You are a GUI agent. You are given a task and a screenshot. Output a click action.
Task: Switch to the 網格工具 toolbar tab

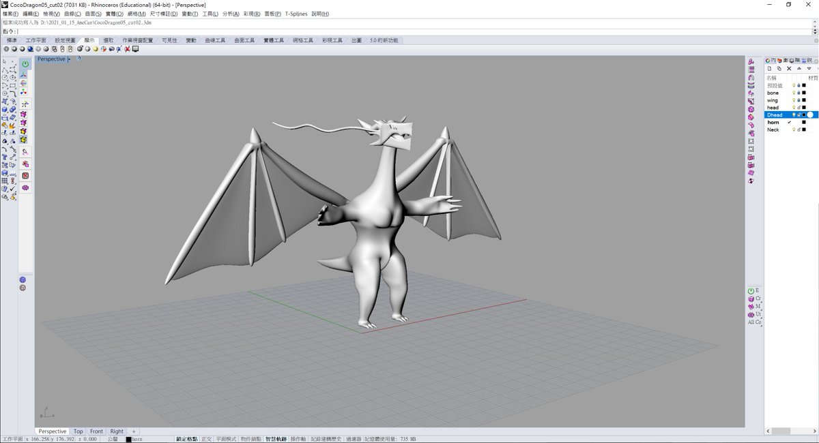(x=303, y=40)
